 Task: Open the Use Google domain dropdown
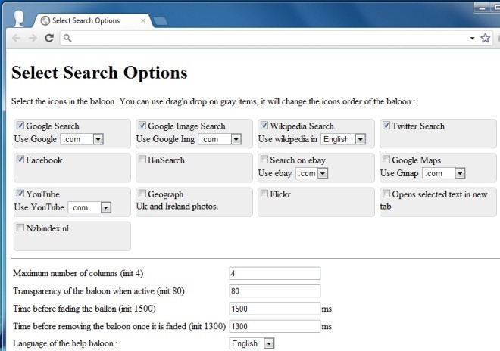click(x=82, y=139)
